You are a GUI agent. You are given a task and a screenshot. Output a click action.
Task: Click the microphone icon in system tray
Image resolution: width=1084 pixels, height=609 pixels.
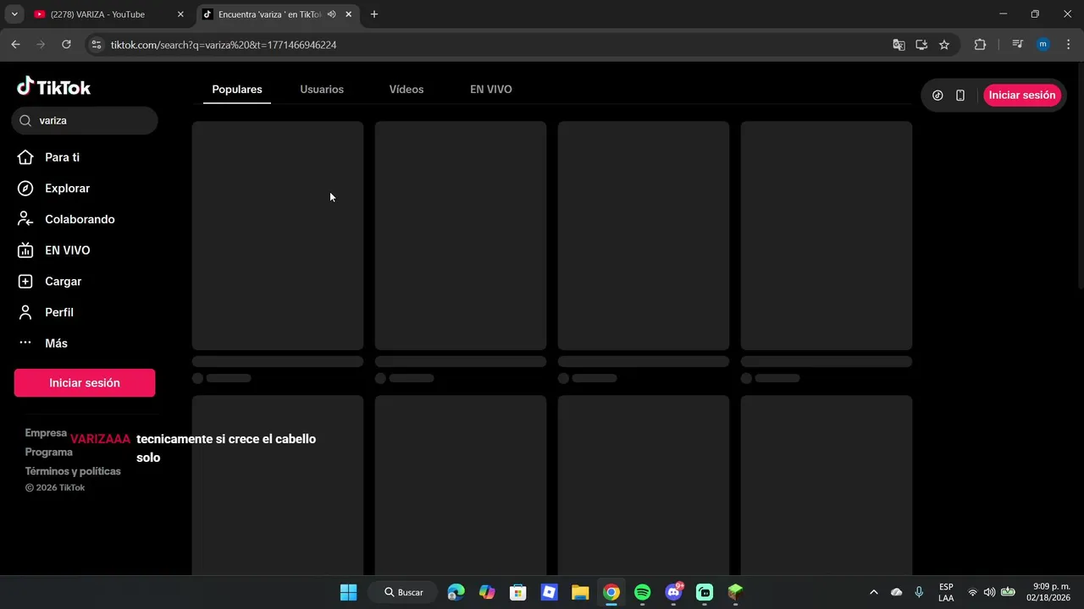919,592
